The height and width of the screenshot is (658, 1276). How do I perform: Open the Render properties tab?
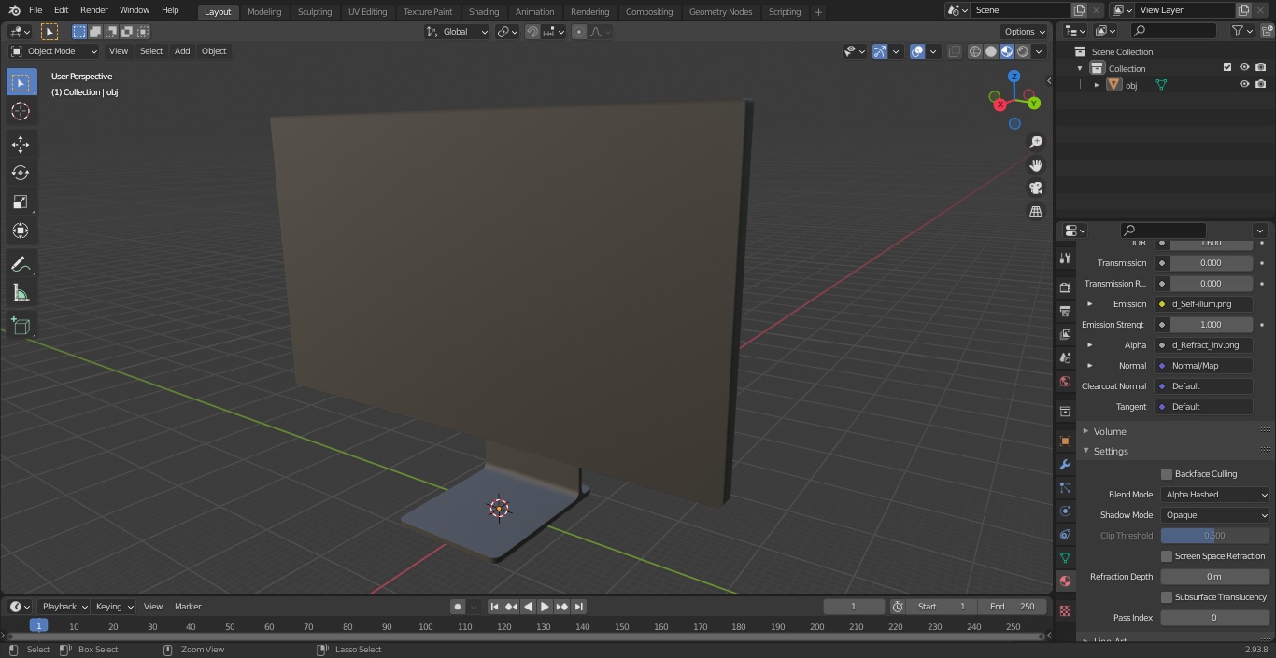(1065, 287)
